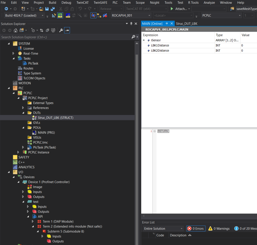The width and height of the screenshot is (257, 245).
Task: Select the Collapse All icon in Solution Explorer
Action: 47,30
